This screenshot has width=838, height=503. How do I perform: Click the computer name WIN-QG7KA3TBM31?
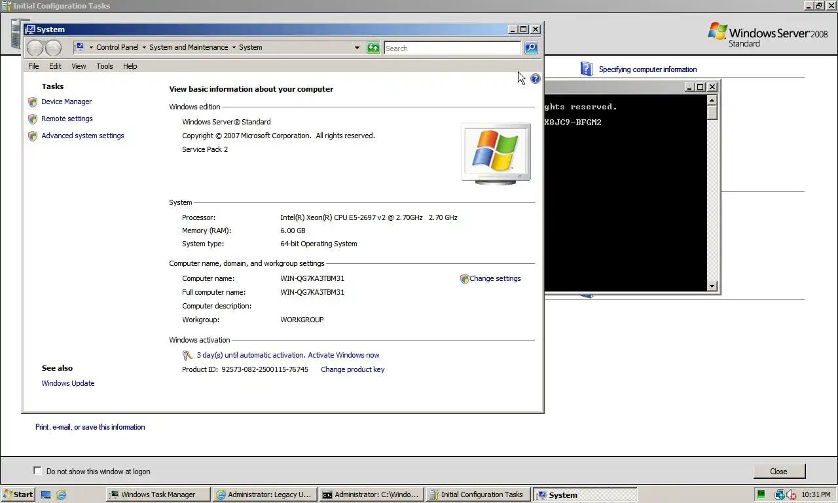[x=312, y=278]
